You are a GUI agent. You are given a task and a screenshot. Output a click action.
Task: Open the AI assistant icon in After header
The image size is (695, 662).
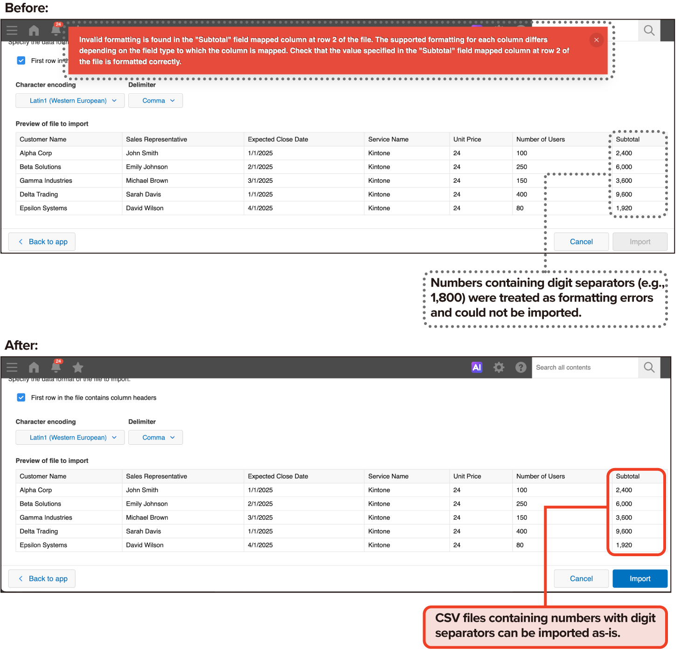[x=477, y=367]
